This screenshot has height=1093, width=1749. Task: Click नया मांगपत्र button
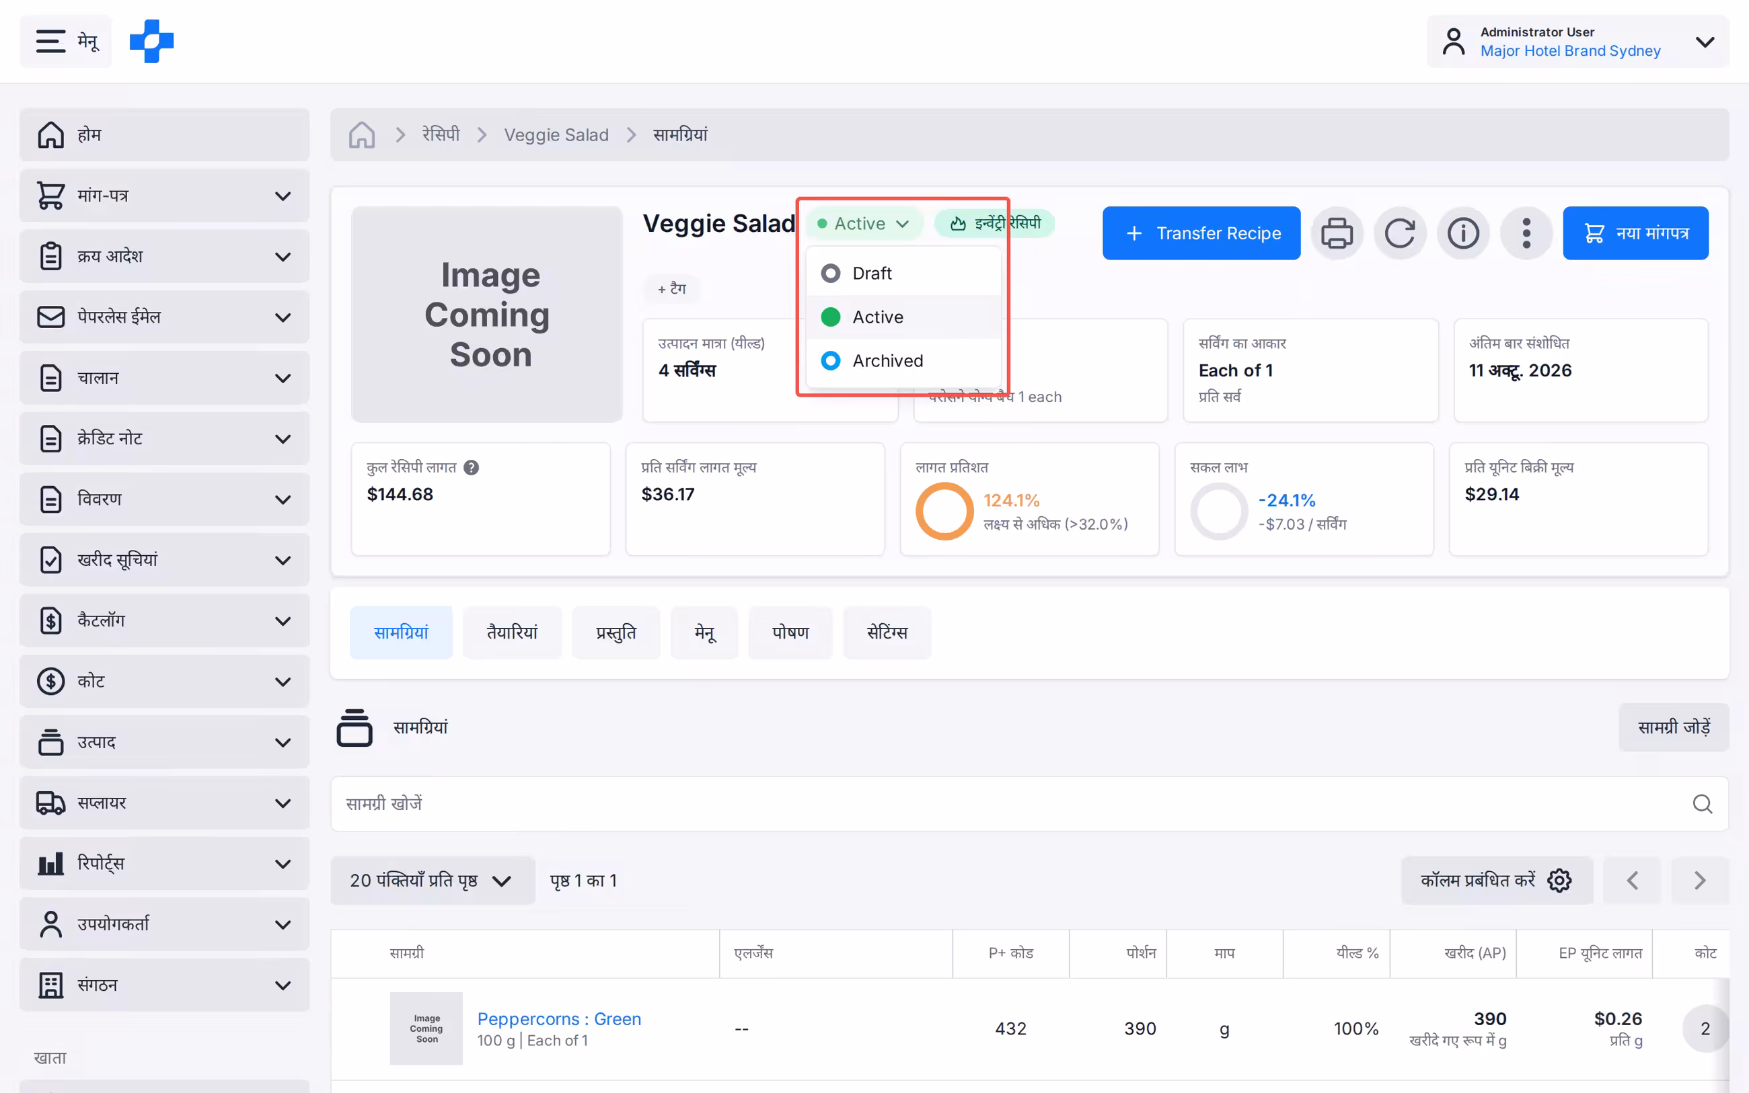pyautogui.click(x=1635, y=233)
